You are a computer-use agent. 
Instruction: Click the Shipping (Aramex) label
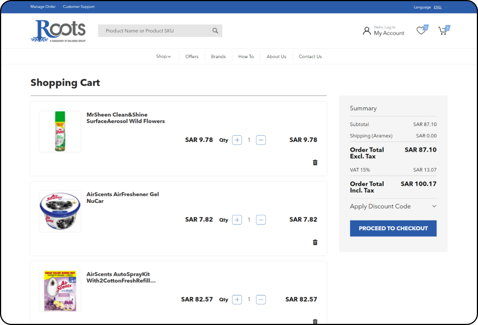pyautogui.click(x=371, y=136)
